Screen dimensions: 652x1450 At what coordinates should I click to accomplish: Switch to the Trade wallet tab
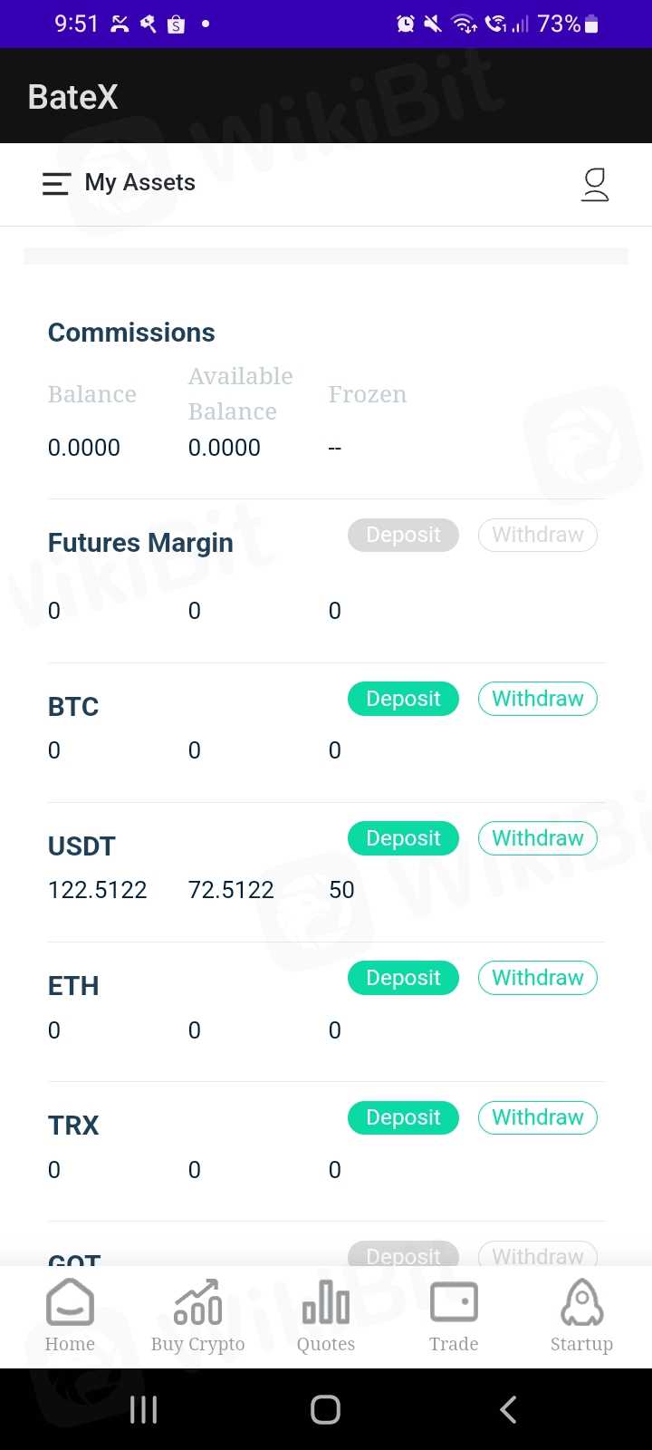[454, 1316]
